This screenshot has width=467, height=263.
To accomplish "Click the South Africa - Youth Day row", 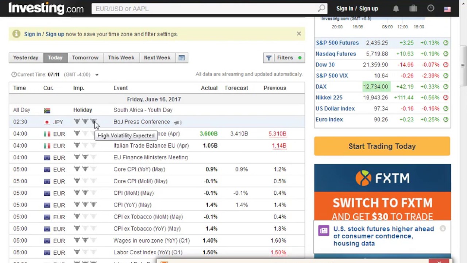I will pyautogui.click(x=157, y=110).
